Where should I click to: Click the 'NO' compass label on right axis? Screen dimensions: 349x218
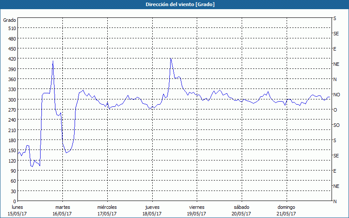[336, 95]
